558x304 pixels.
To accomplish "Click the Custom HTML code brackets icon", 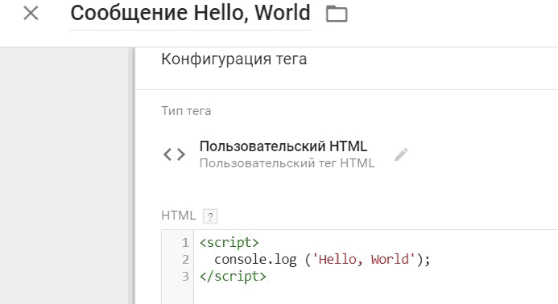I will [174, 154].
